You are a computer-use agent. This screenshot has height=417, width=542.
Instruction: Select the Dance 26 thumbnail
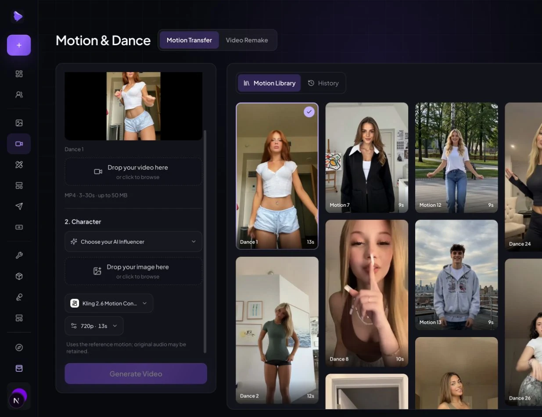point(524,332)
